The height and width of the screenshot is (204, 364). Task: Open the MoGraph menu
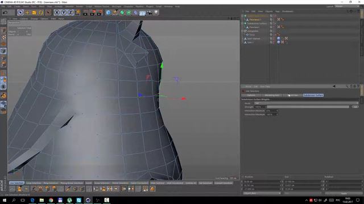tap(116, 6)
